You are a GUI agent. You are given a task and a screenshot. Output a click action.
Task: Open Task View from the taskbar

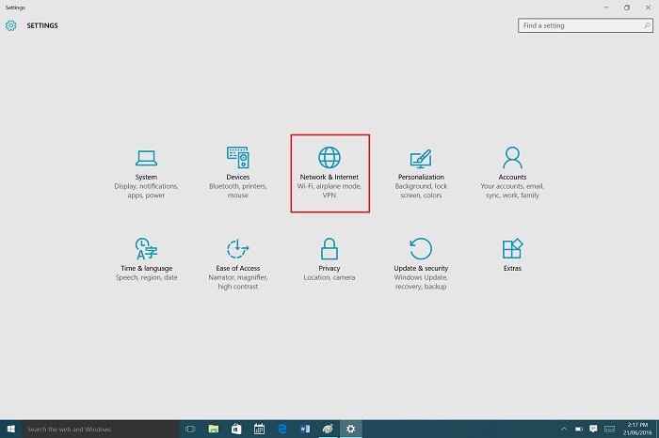pyautogui.click(x=190, y=429)
